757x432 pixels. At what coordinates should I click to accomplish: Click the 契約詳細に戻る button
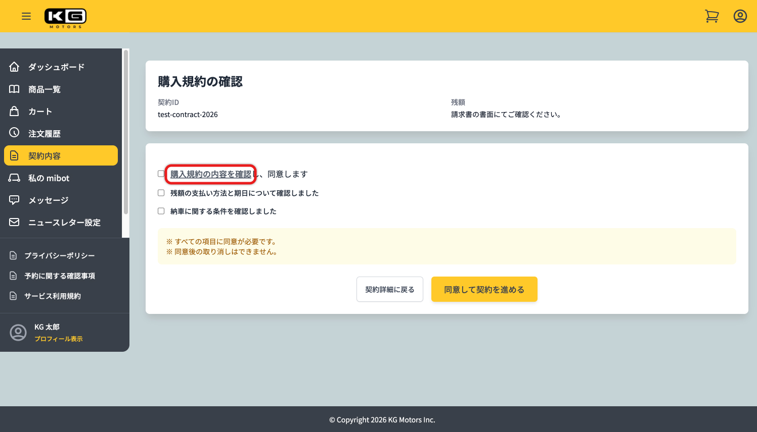(x=389, y=289)
